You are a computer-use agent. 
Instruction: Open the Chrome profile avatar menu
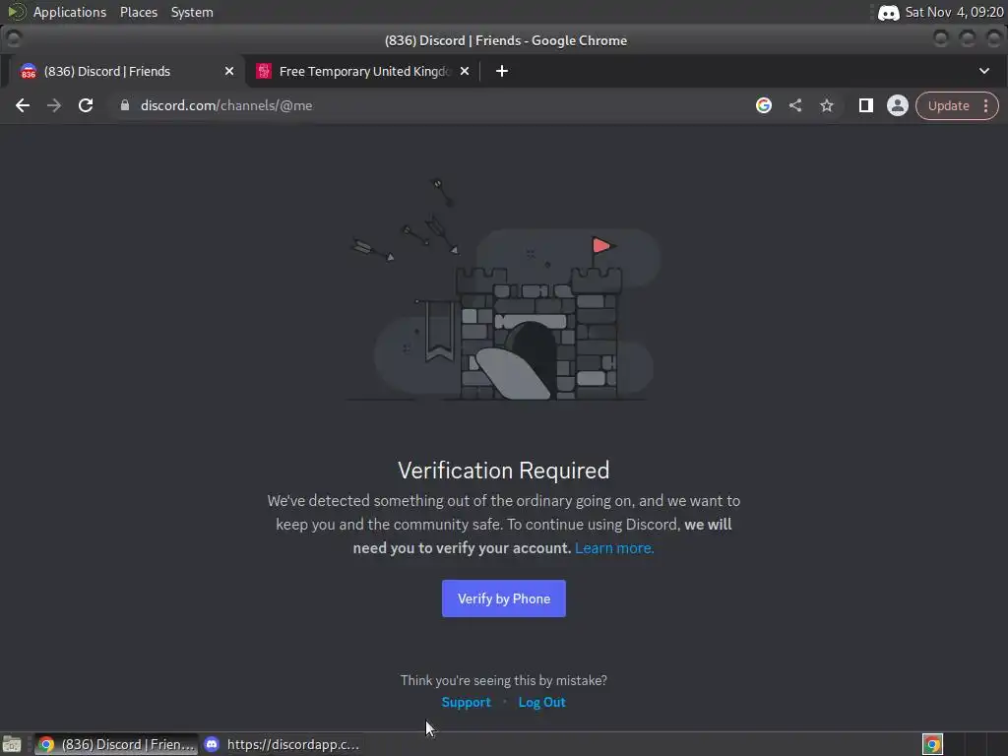pos(898,105)
